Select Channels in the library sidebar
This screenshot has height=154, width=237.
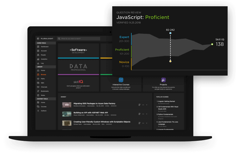tap(44, 87)
